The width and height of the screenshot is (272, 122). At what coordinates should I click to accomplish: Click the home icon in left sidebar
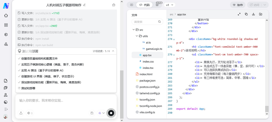[6, 15]
